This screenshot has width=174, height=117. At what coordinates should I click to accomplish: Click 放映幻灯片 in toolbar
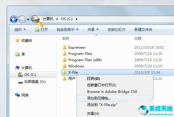(116, 29)
